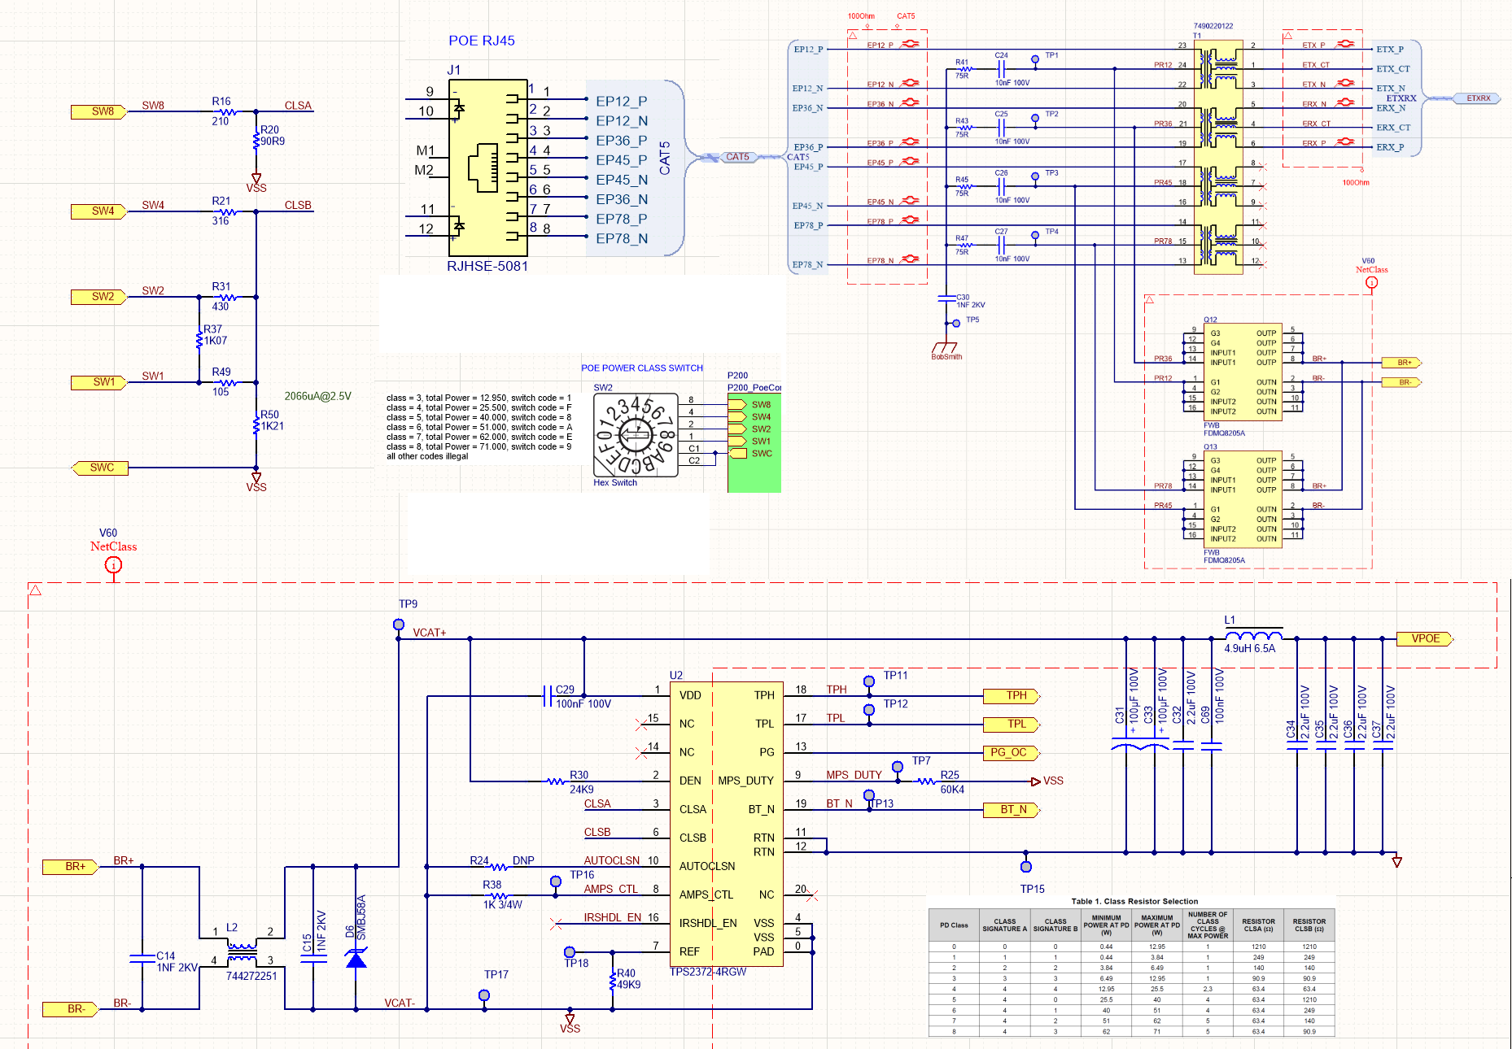Click the 'RJHSE-5081' part label
Viewport: 1512px width, 1049px height.
[x=487, y=266]
